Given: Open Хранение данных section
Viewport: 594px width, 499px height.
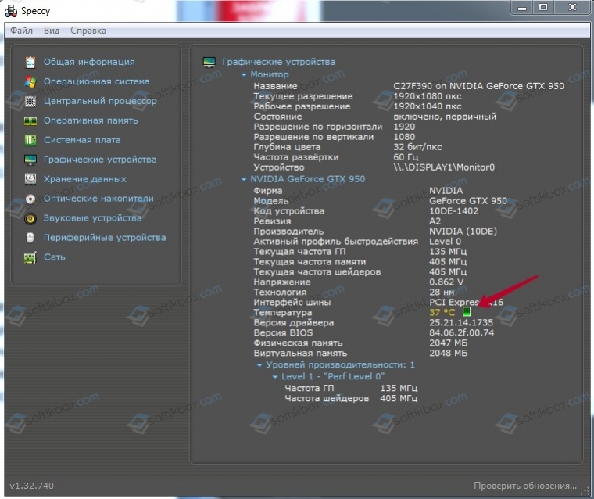Looking at the screenshot, I should pos(85,179).
